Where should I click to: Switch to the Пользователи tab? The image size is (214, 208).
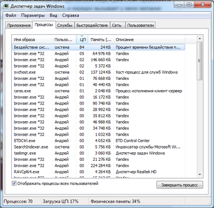141,25
